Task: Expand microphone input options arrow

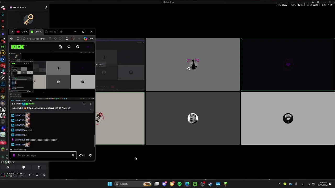Action: pyautogui.click(x=33, y=175)
